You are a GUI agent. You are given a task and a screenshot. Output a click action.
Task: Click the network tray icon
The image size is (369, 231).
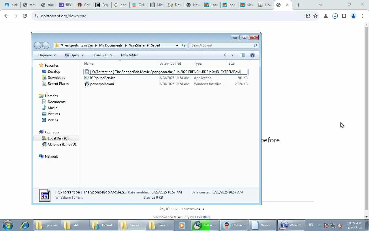pyautogui.click(x=333, y=226)
